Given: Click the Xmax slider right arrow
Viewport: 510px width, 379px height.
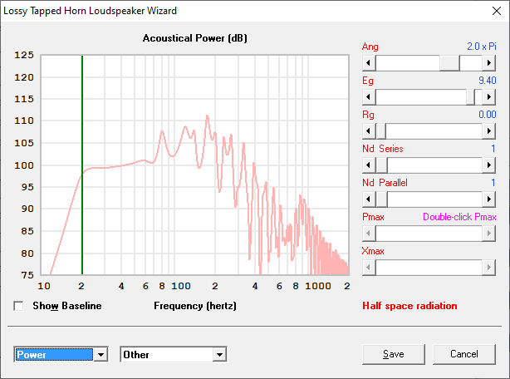Looking at the screenshot, I should (489, 268).
